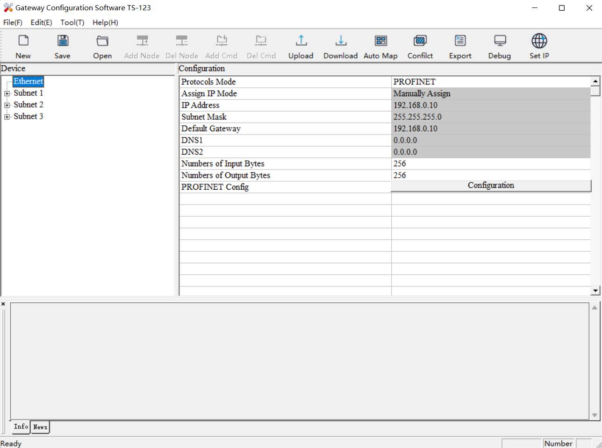Screen dimensions: 602x448
Task: Open the Set IP tool
Action: click(539, 46)
